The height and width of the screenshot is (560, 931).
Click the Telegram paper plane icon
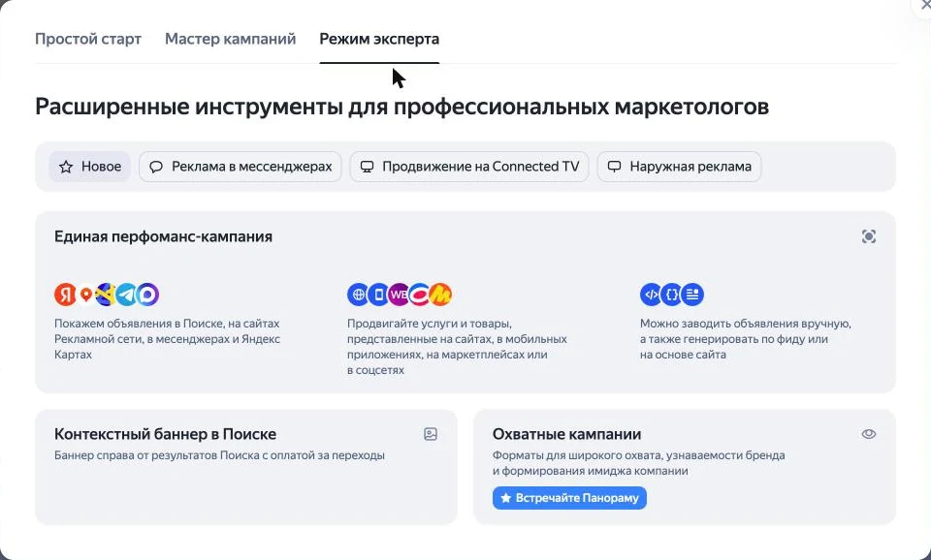point(126,295)
